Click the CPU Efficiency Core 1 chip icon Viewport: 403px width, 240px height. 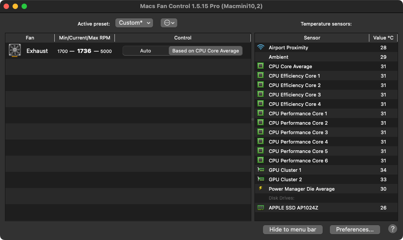point(261,75)
